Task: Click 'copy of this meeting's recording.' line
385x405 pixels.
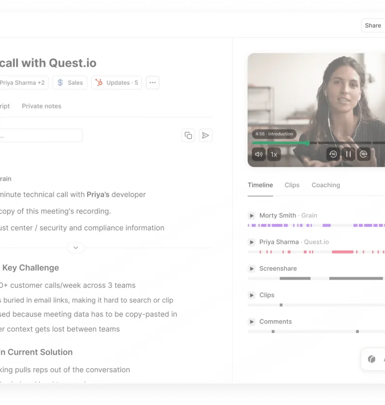Action: [55, 211]
